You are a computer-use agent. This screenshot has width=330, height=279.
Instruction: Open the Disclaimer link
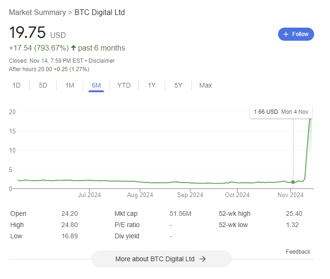point(102,61)
